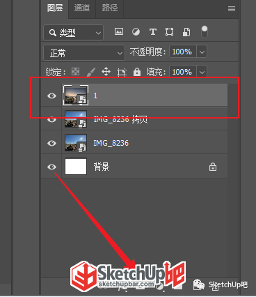The height and width of the screenshot is (297, 256).
Task: Filter layers by pixel layer icon
Action: pos(119,31)
